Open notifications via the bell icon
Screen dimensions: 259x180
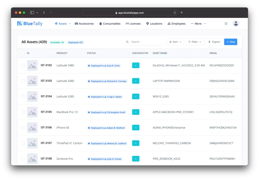click(226, 23)
